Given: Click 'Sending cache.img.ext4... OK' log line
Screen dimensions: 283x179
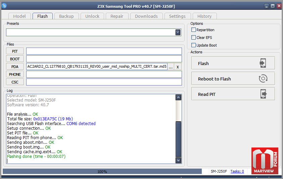Looking at the screenshot, I should 35,152.
